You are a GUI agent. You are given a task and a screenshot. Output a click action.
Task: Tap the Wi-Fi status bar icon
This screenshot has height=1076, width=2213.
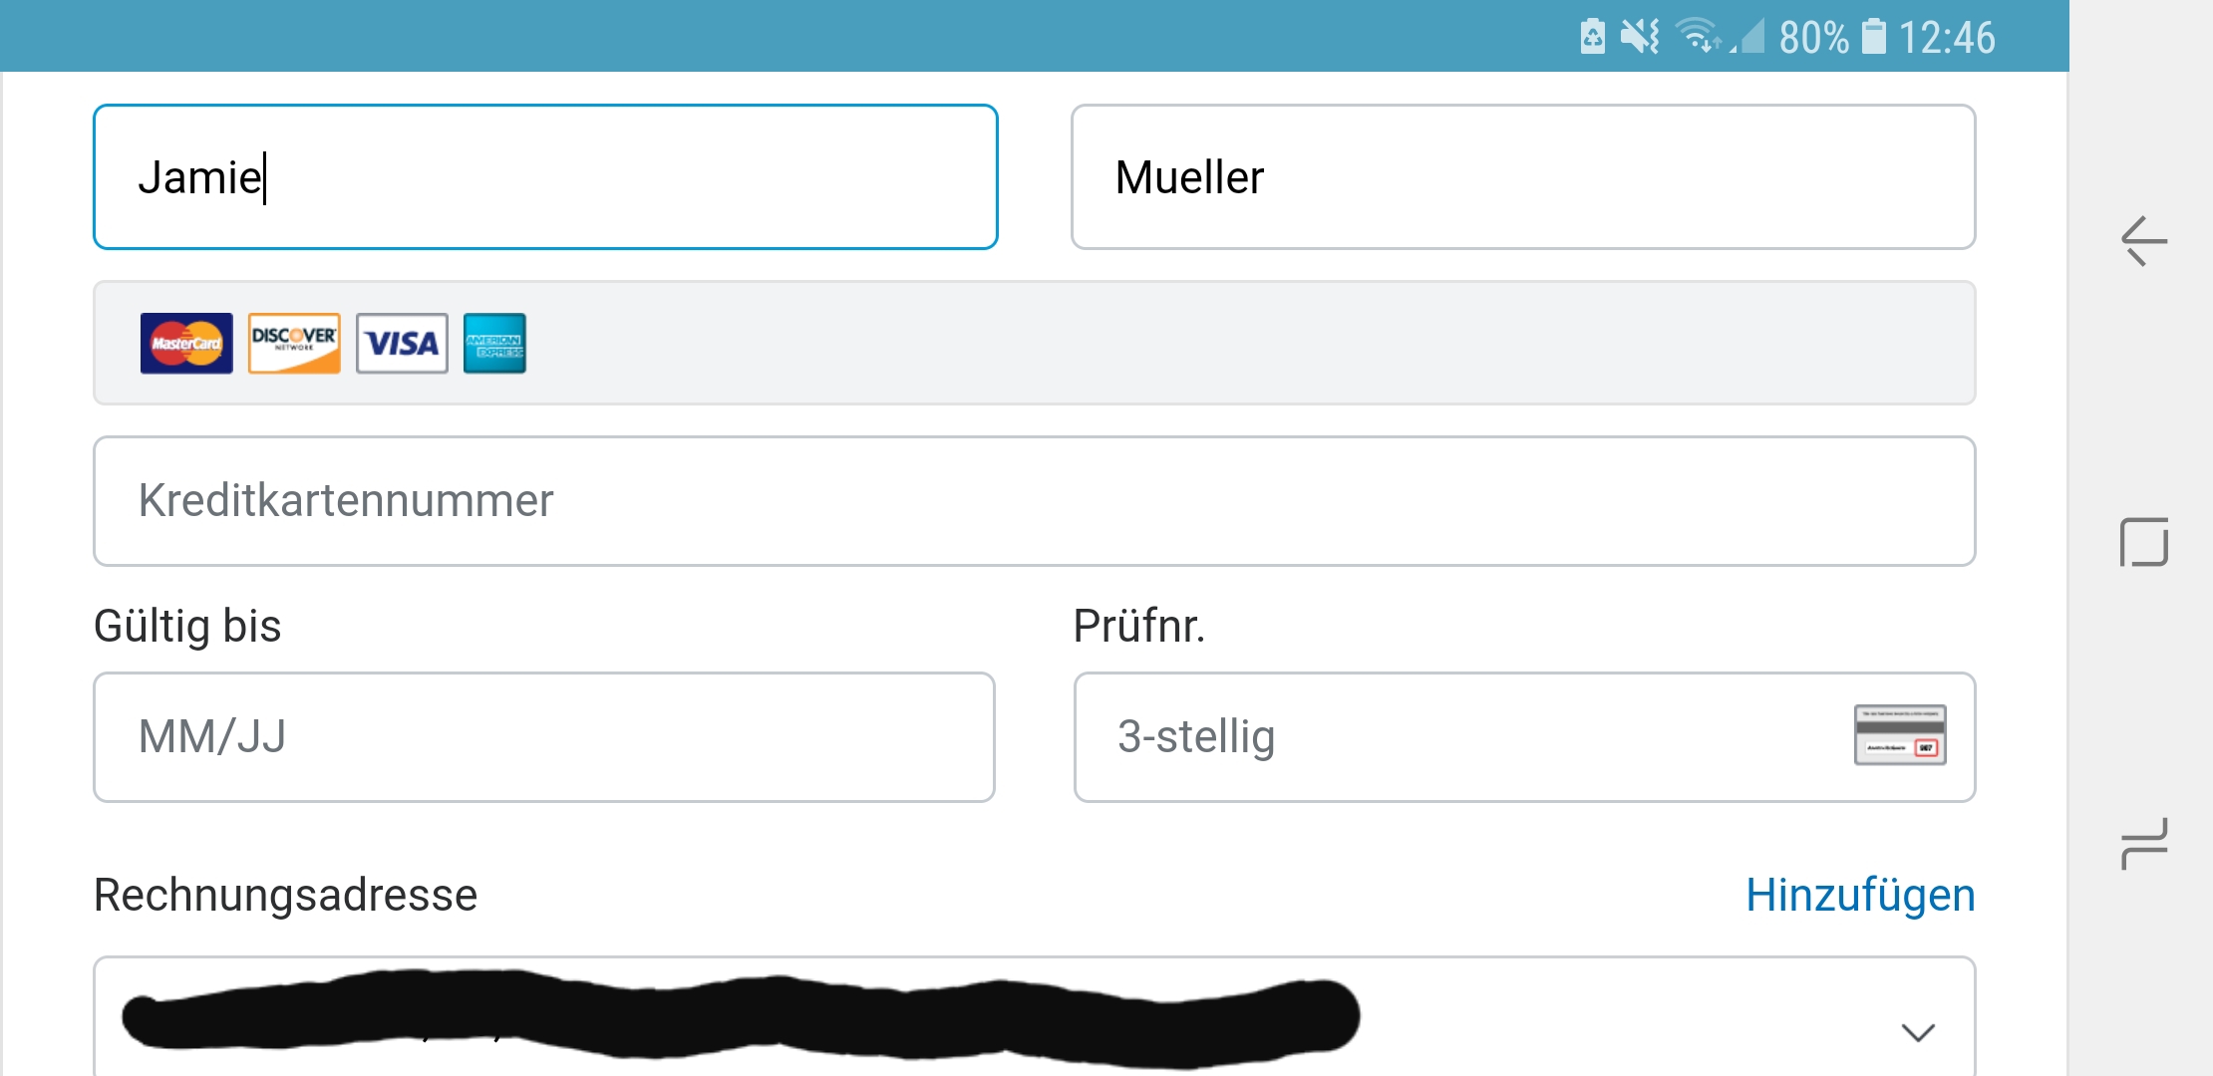pos(1697,37)
